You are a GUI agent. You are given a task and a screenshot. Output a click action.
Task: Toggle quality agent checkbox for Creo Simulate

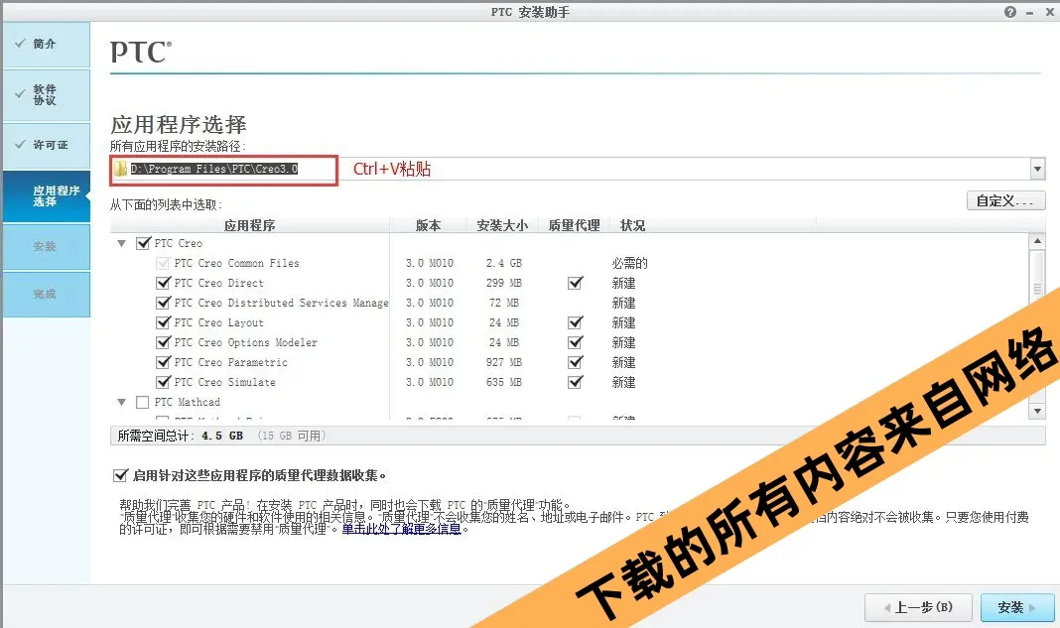tap(576, 382)
